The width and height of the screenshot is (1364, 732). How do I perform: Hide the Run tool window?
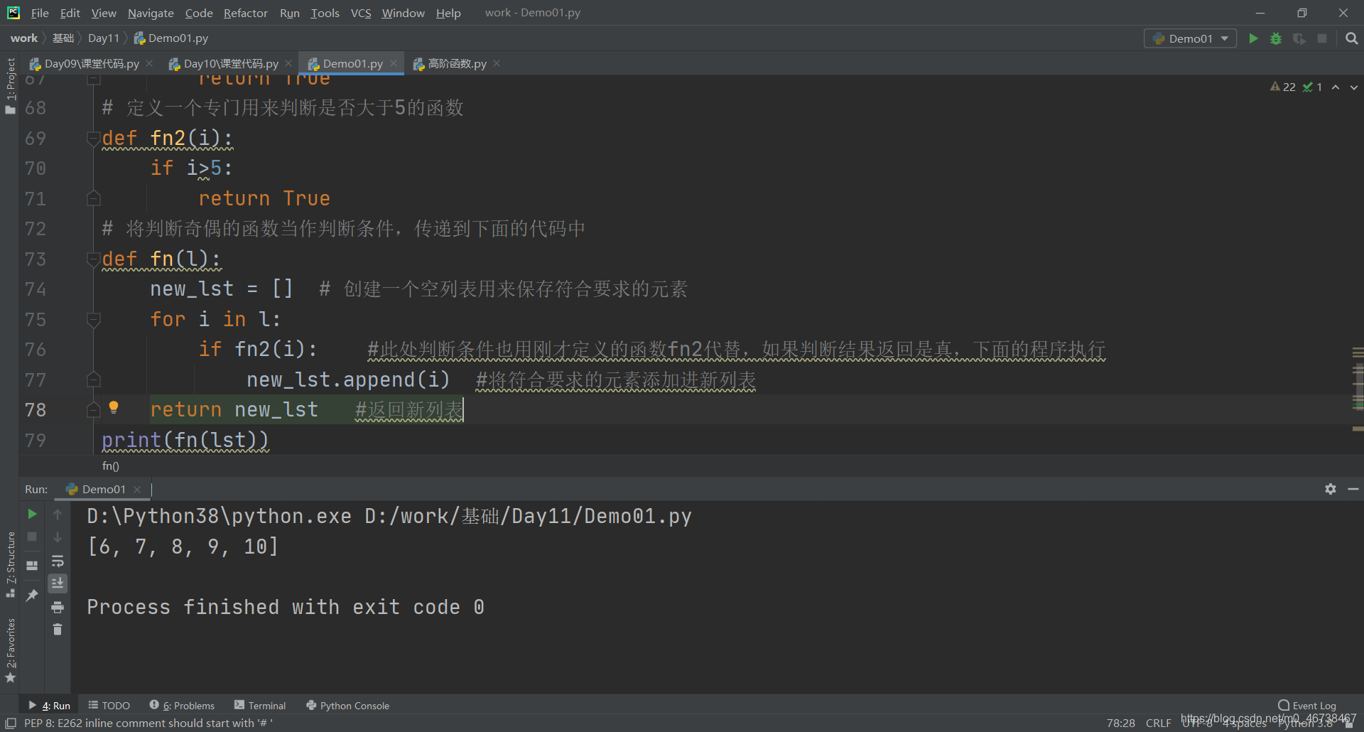point(1353,489)
